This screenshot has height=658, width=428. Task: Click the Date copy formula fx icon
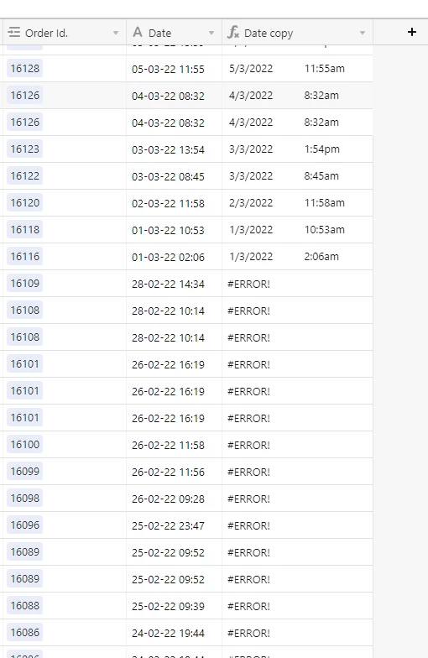[x=233, y=32]
